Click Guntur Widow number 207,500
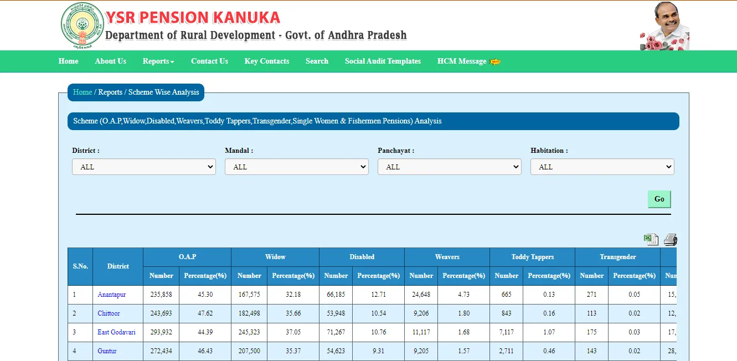The height and width of the screenshot is (361, 737). click(x=249, y=351)
